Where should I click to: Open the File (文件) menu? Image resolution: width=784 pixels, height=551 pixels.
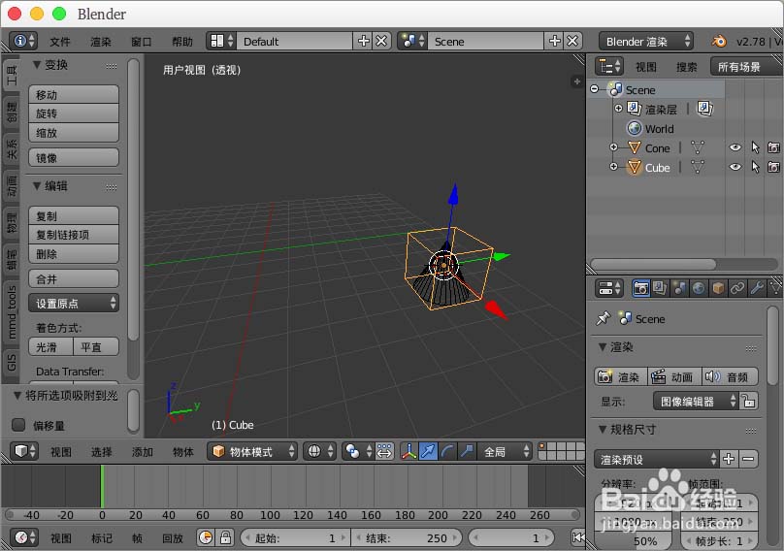pyautogui.click(x=60, y=42)
